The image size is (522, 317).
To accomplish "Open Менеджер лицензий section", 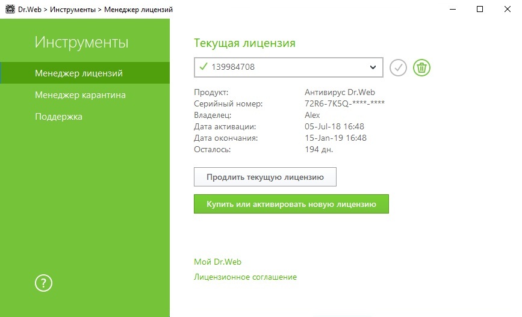I will [85, 73].
